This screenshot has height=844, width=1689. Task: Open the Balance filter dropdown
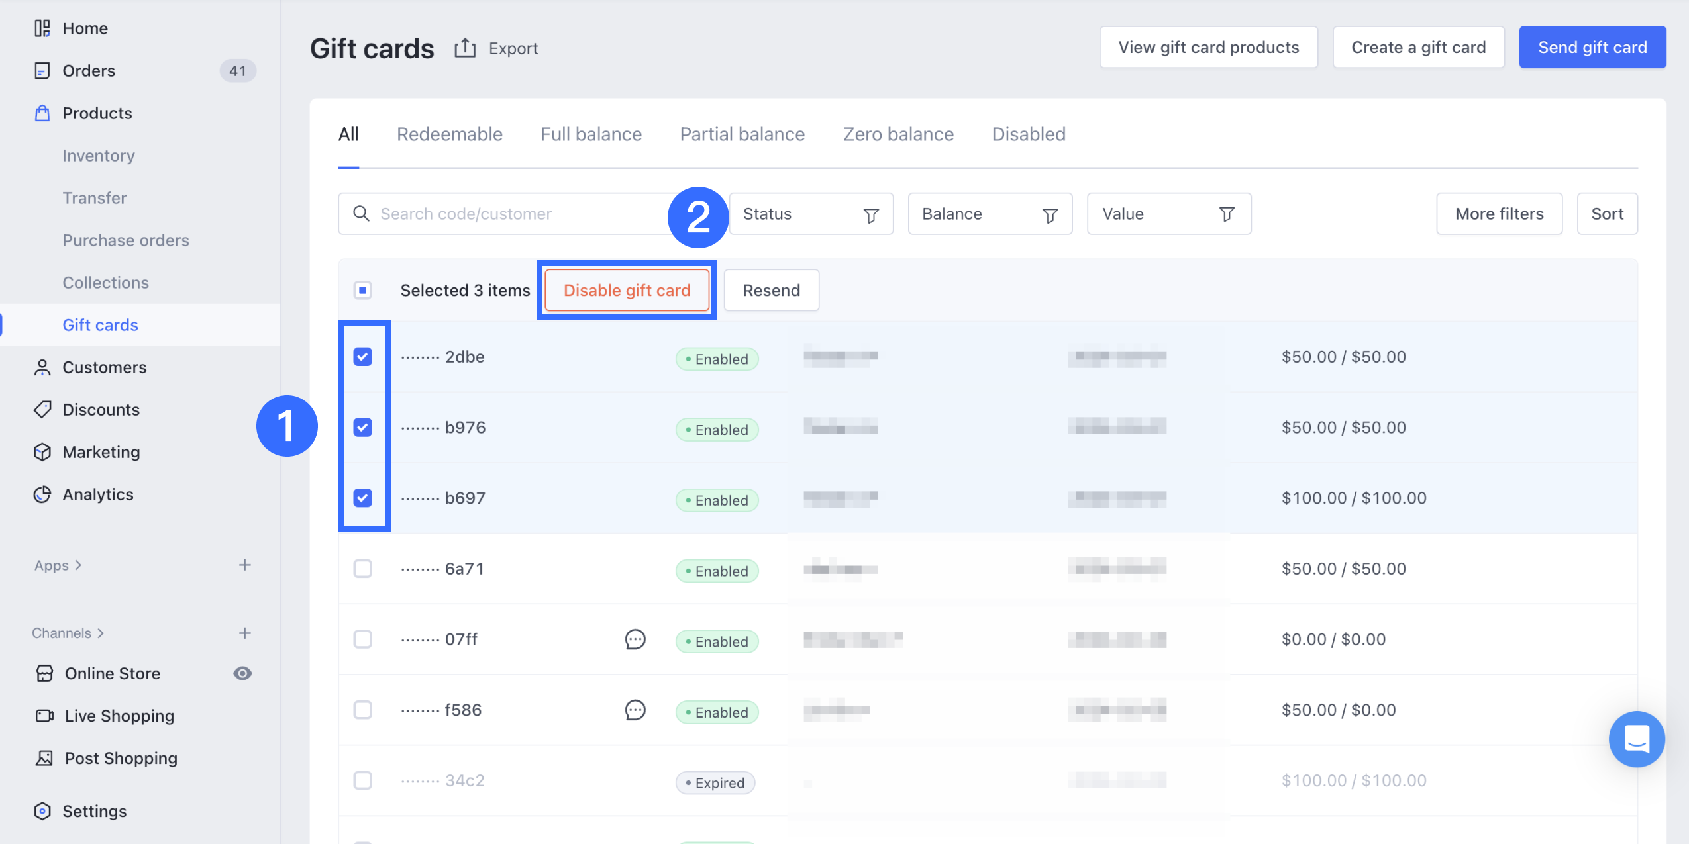990,214
